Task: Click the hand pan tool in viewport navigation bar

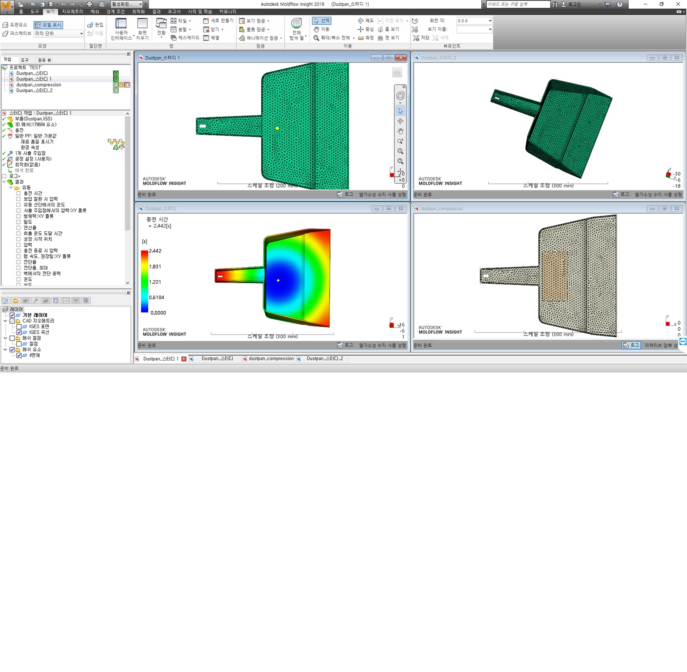Action: click(400, 131)
